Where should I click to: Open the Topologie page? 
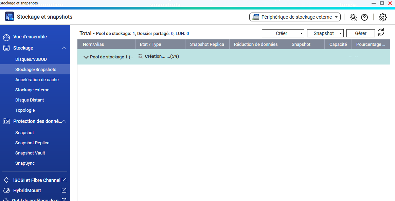coord(25,110)
